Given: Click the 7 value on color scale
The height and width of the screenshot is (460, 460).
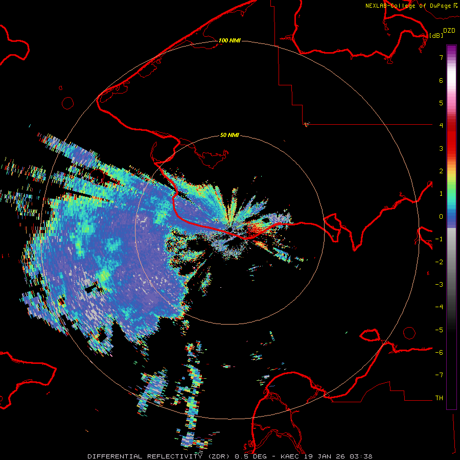Looking at the screenshot, I should click(x=441, y=57).
